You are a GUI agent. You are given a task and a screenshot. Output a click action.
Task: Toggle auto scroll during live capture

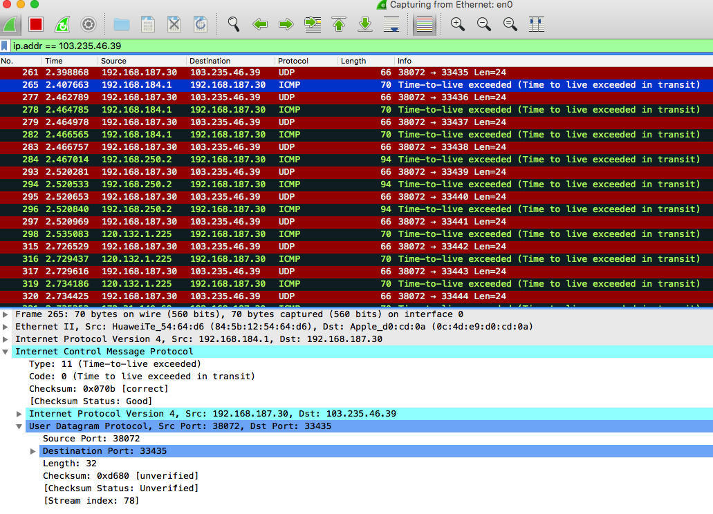point(391,24)
